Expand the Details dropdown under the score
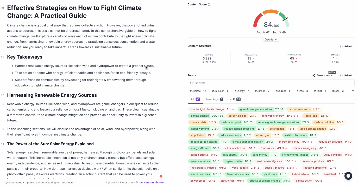The width and height of the screenshot is (358, 186). [x=271, y=39]
